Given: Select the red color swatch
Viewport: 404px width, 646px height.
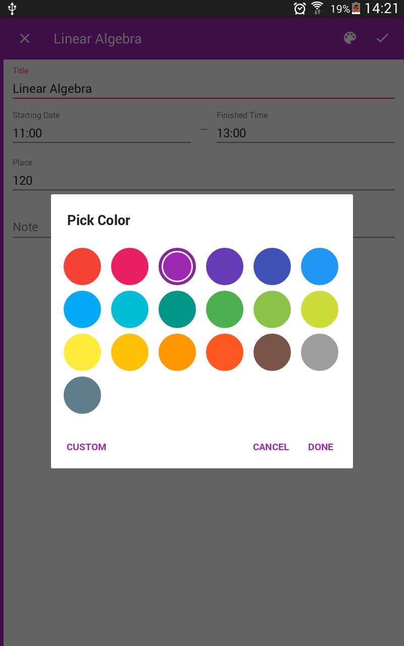Looking at the screenshot, I should tap(82, 266).
